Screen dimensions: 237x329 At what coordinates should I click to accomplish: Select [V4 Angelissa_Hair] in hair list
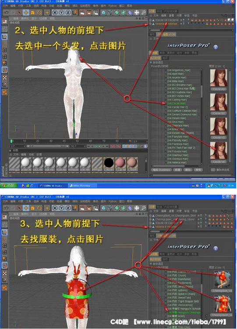tap(179, 70)
